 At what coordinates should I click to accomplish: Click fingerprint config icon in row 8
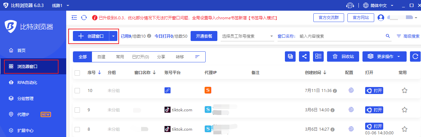click(351, 129)
